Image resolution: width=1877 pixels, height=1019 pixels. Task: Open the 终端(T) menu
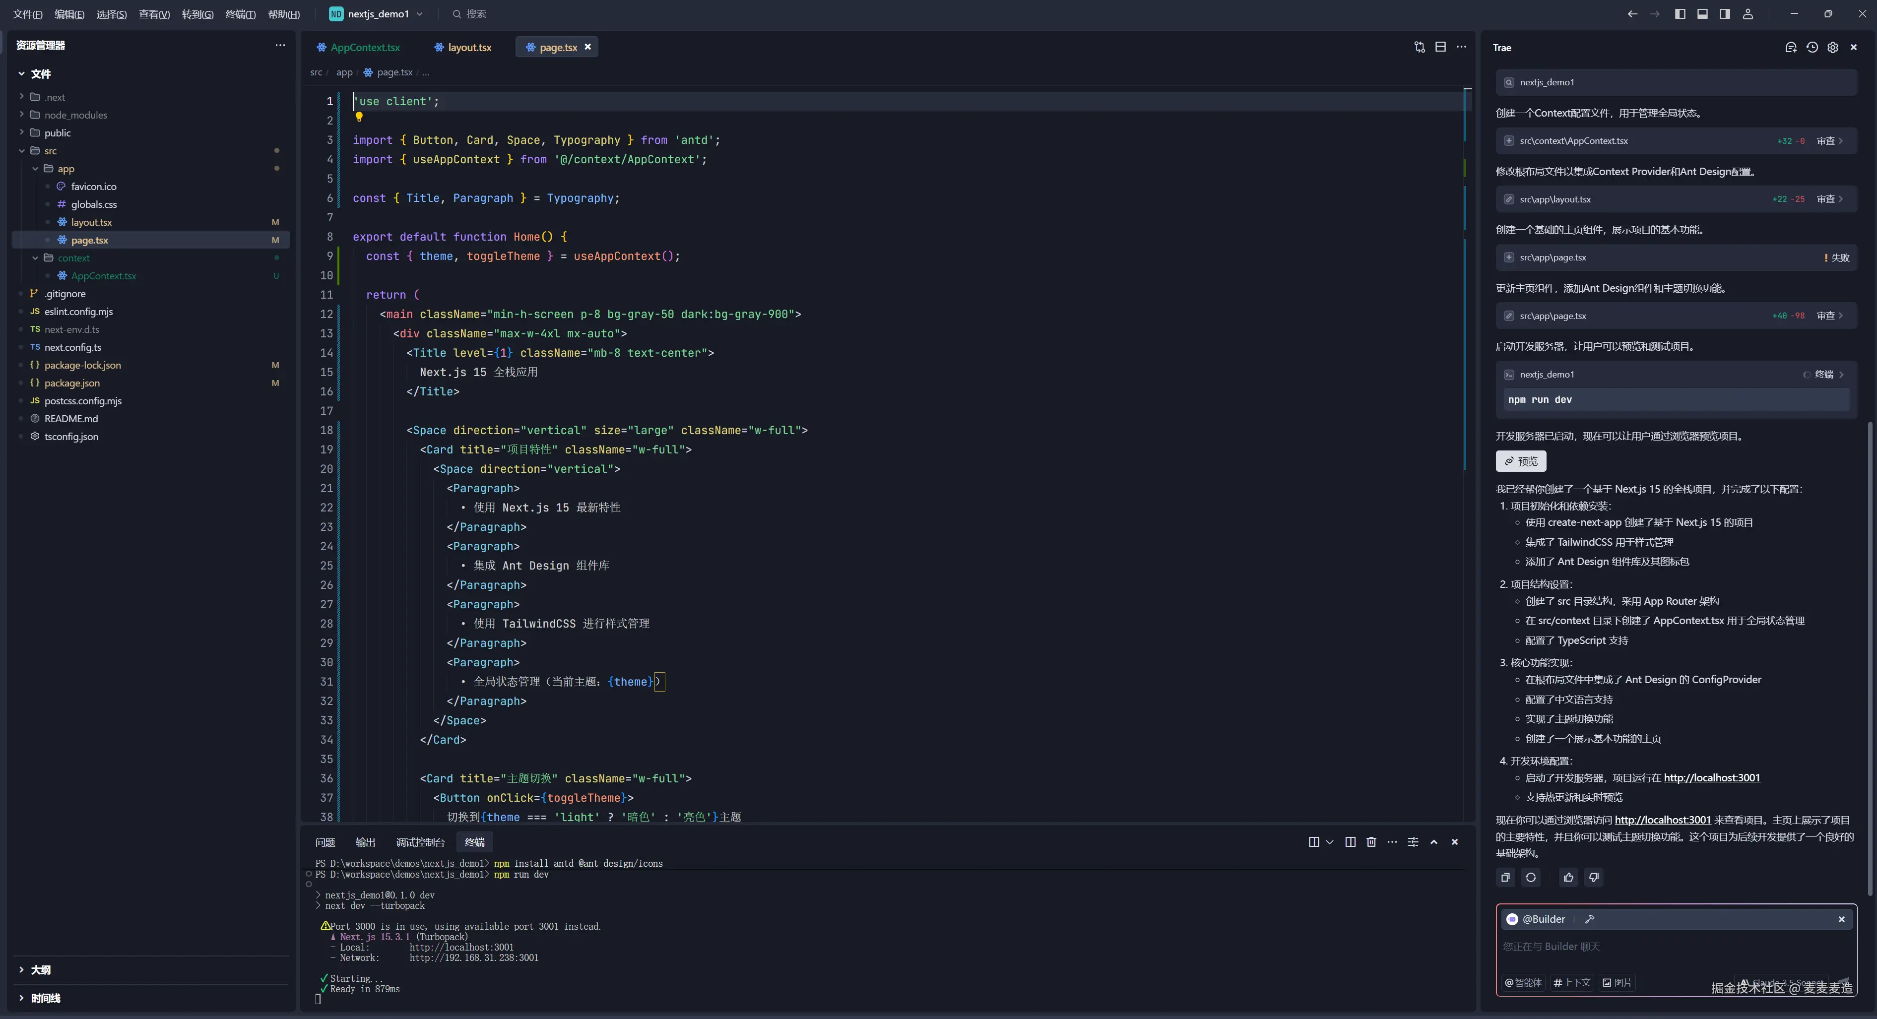coord(241,14)
